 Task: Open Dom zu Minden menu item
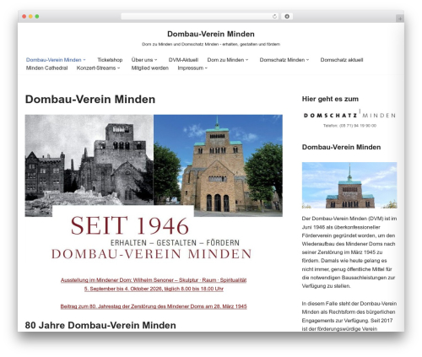click(225, 60)
